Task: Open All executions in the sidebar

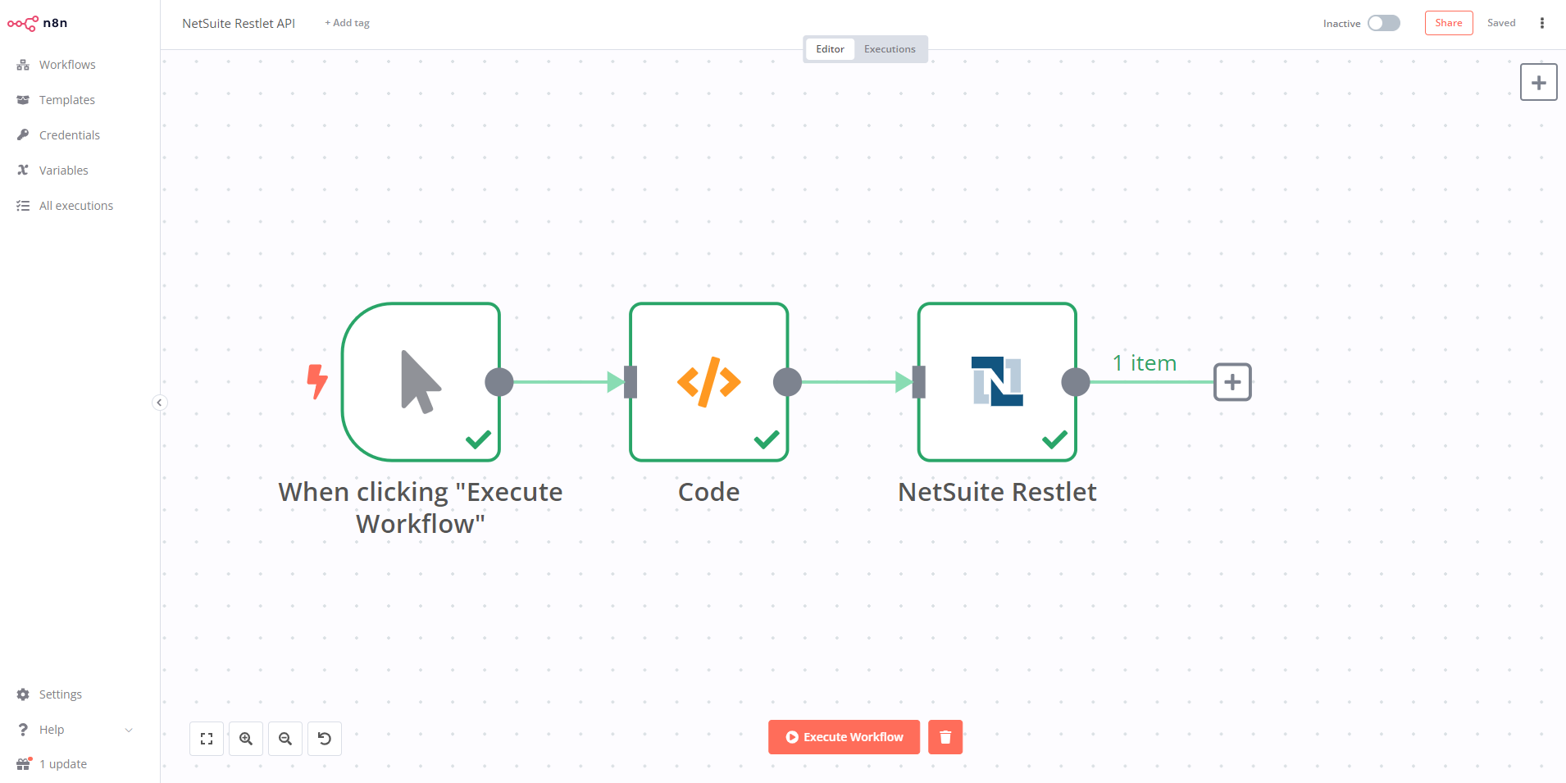Action: [x=76, y=206]
